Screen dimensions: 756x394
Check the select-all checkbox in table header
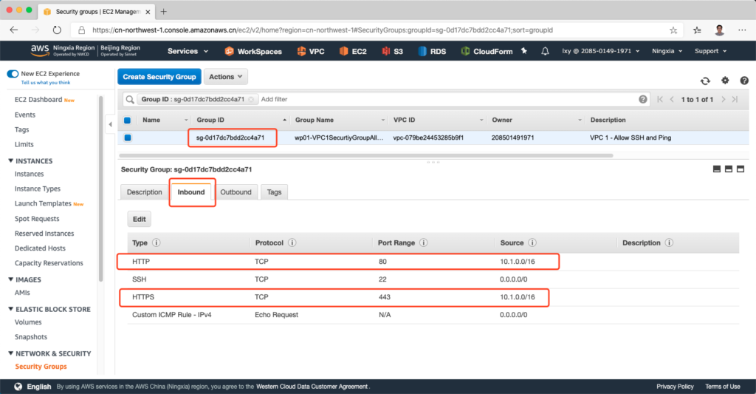pos(127,120)
